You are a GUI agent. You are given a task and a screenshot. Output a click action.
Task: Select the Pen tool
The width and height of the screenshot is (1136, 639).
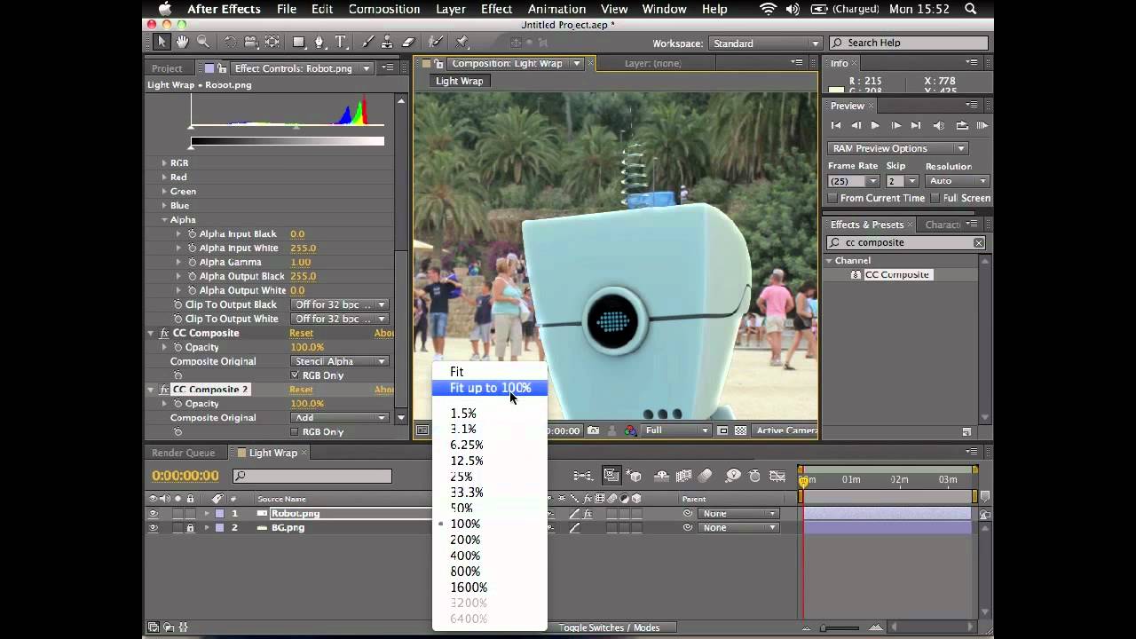(x=319, y=42)
